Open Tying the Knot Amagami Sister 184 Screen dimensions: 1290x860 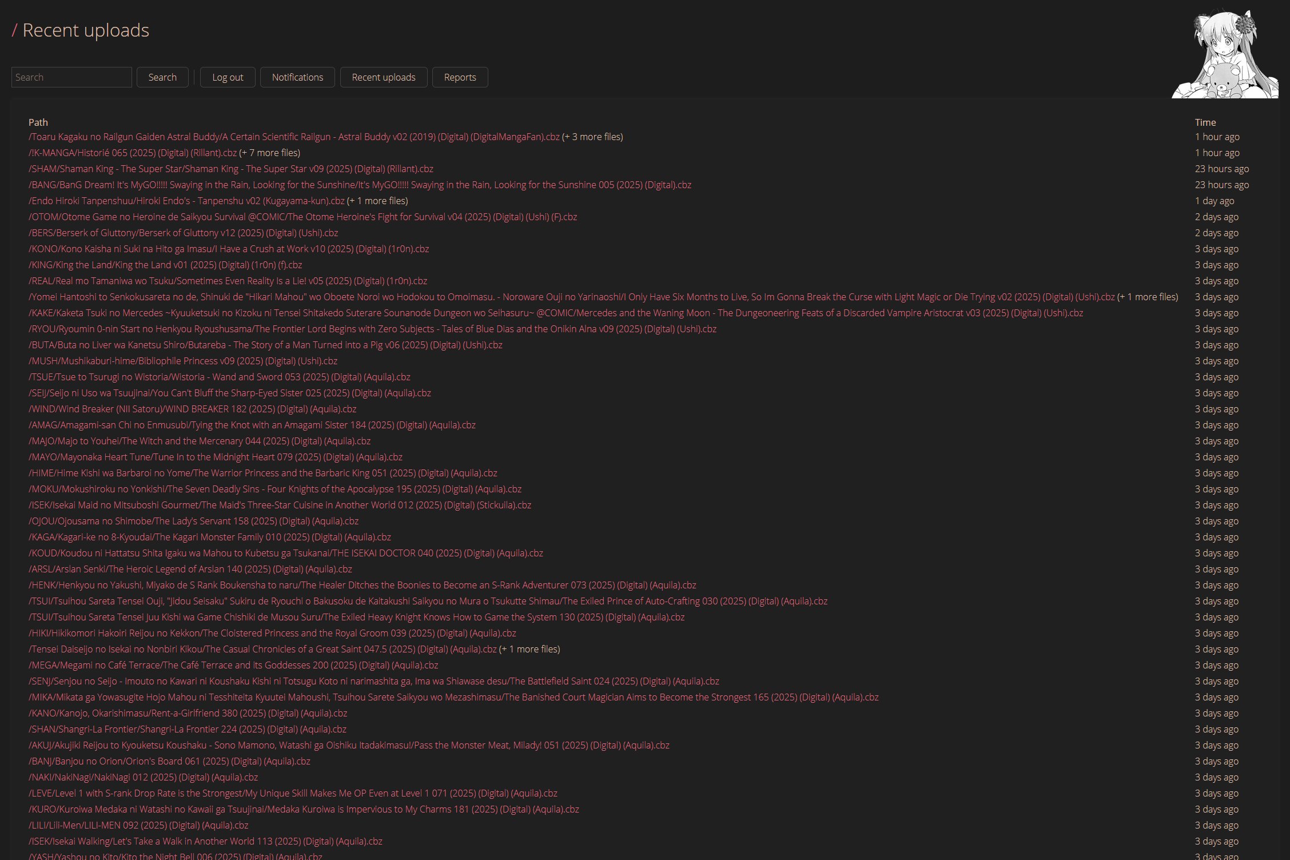click(252, 425)
